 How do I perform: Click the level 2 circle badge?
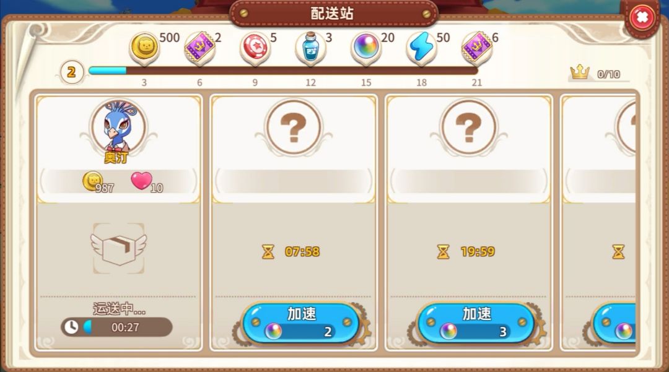(x=71, y=72)
